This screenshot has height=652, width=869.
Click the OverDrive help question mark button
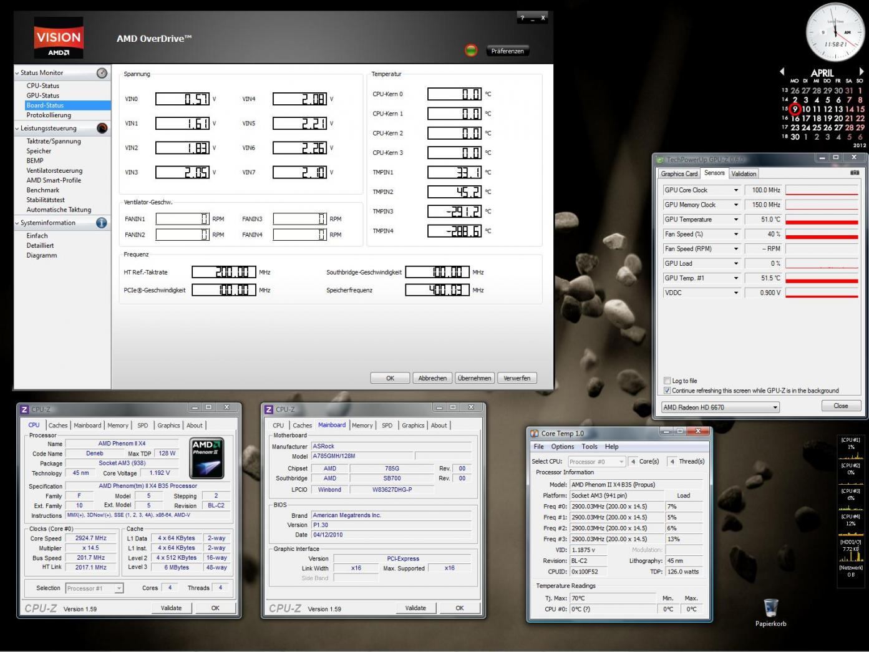[523, 18]
